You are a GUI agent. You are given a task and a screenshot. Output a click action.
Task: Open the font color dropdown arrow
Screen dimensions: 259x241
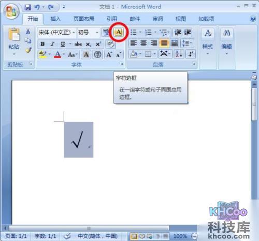pyautogui.click(x=64, y=54)
